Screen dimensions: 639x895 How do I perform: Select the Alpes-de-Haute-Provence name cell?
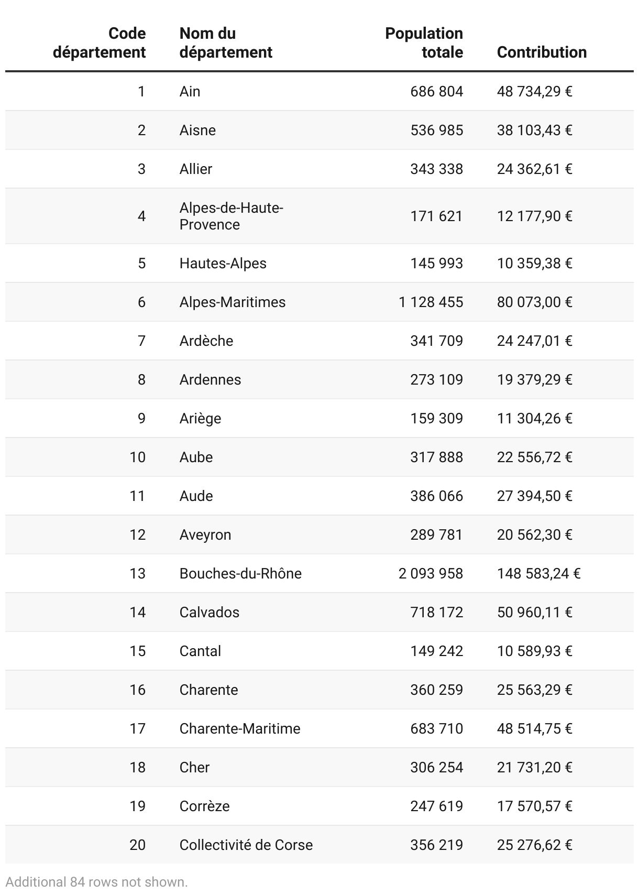point(231,216)
